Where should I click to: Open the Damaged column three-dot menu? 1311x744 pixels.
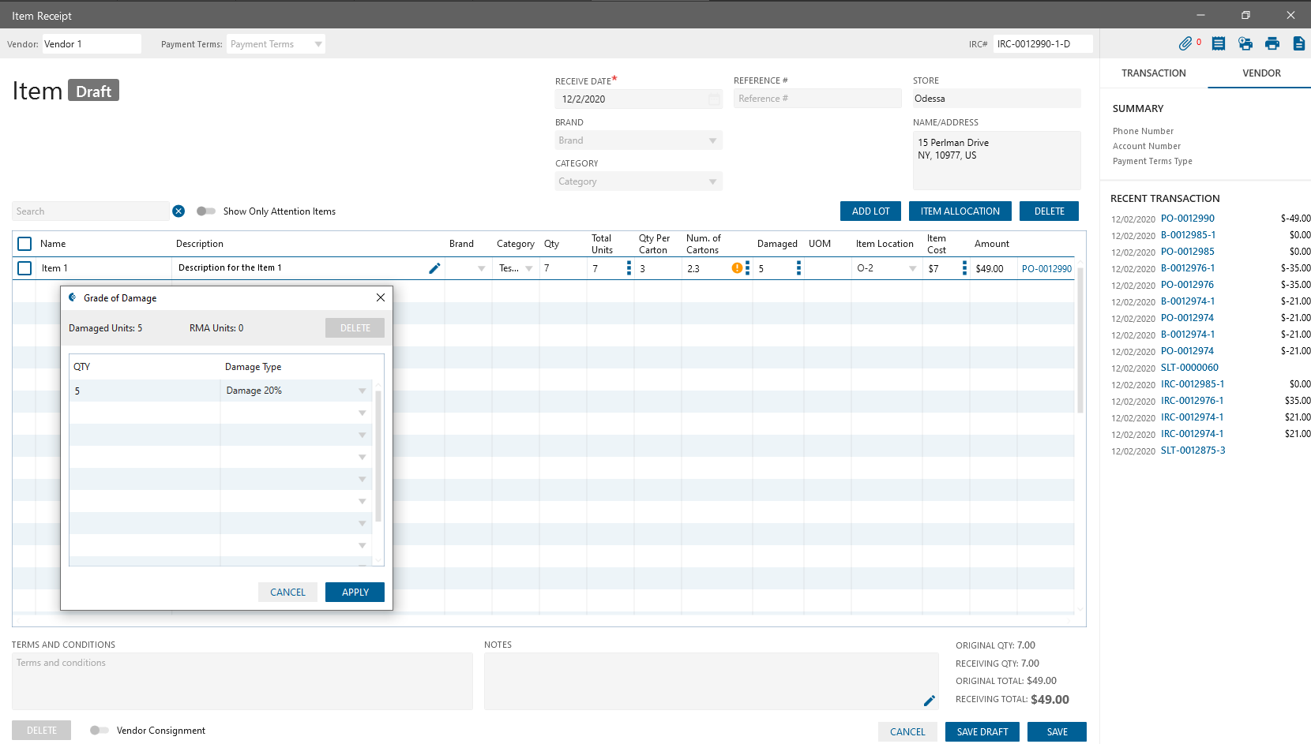click(798, 268)
